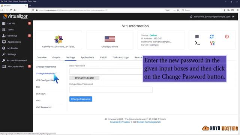The image size is (240, 135).
Task: Open My Profile in the sidebar
Action: pyautogui.click(x=12, y=48)
